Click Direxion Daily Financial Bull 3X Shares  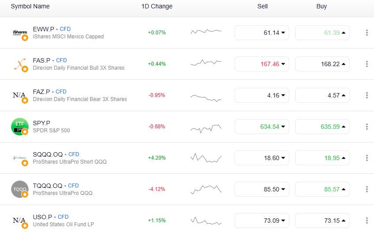pos(79,68)
